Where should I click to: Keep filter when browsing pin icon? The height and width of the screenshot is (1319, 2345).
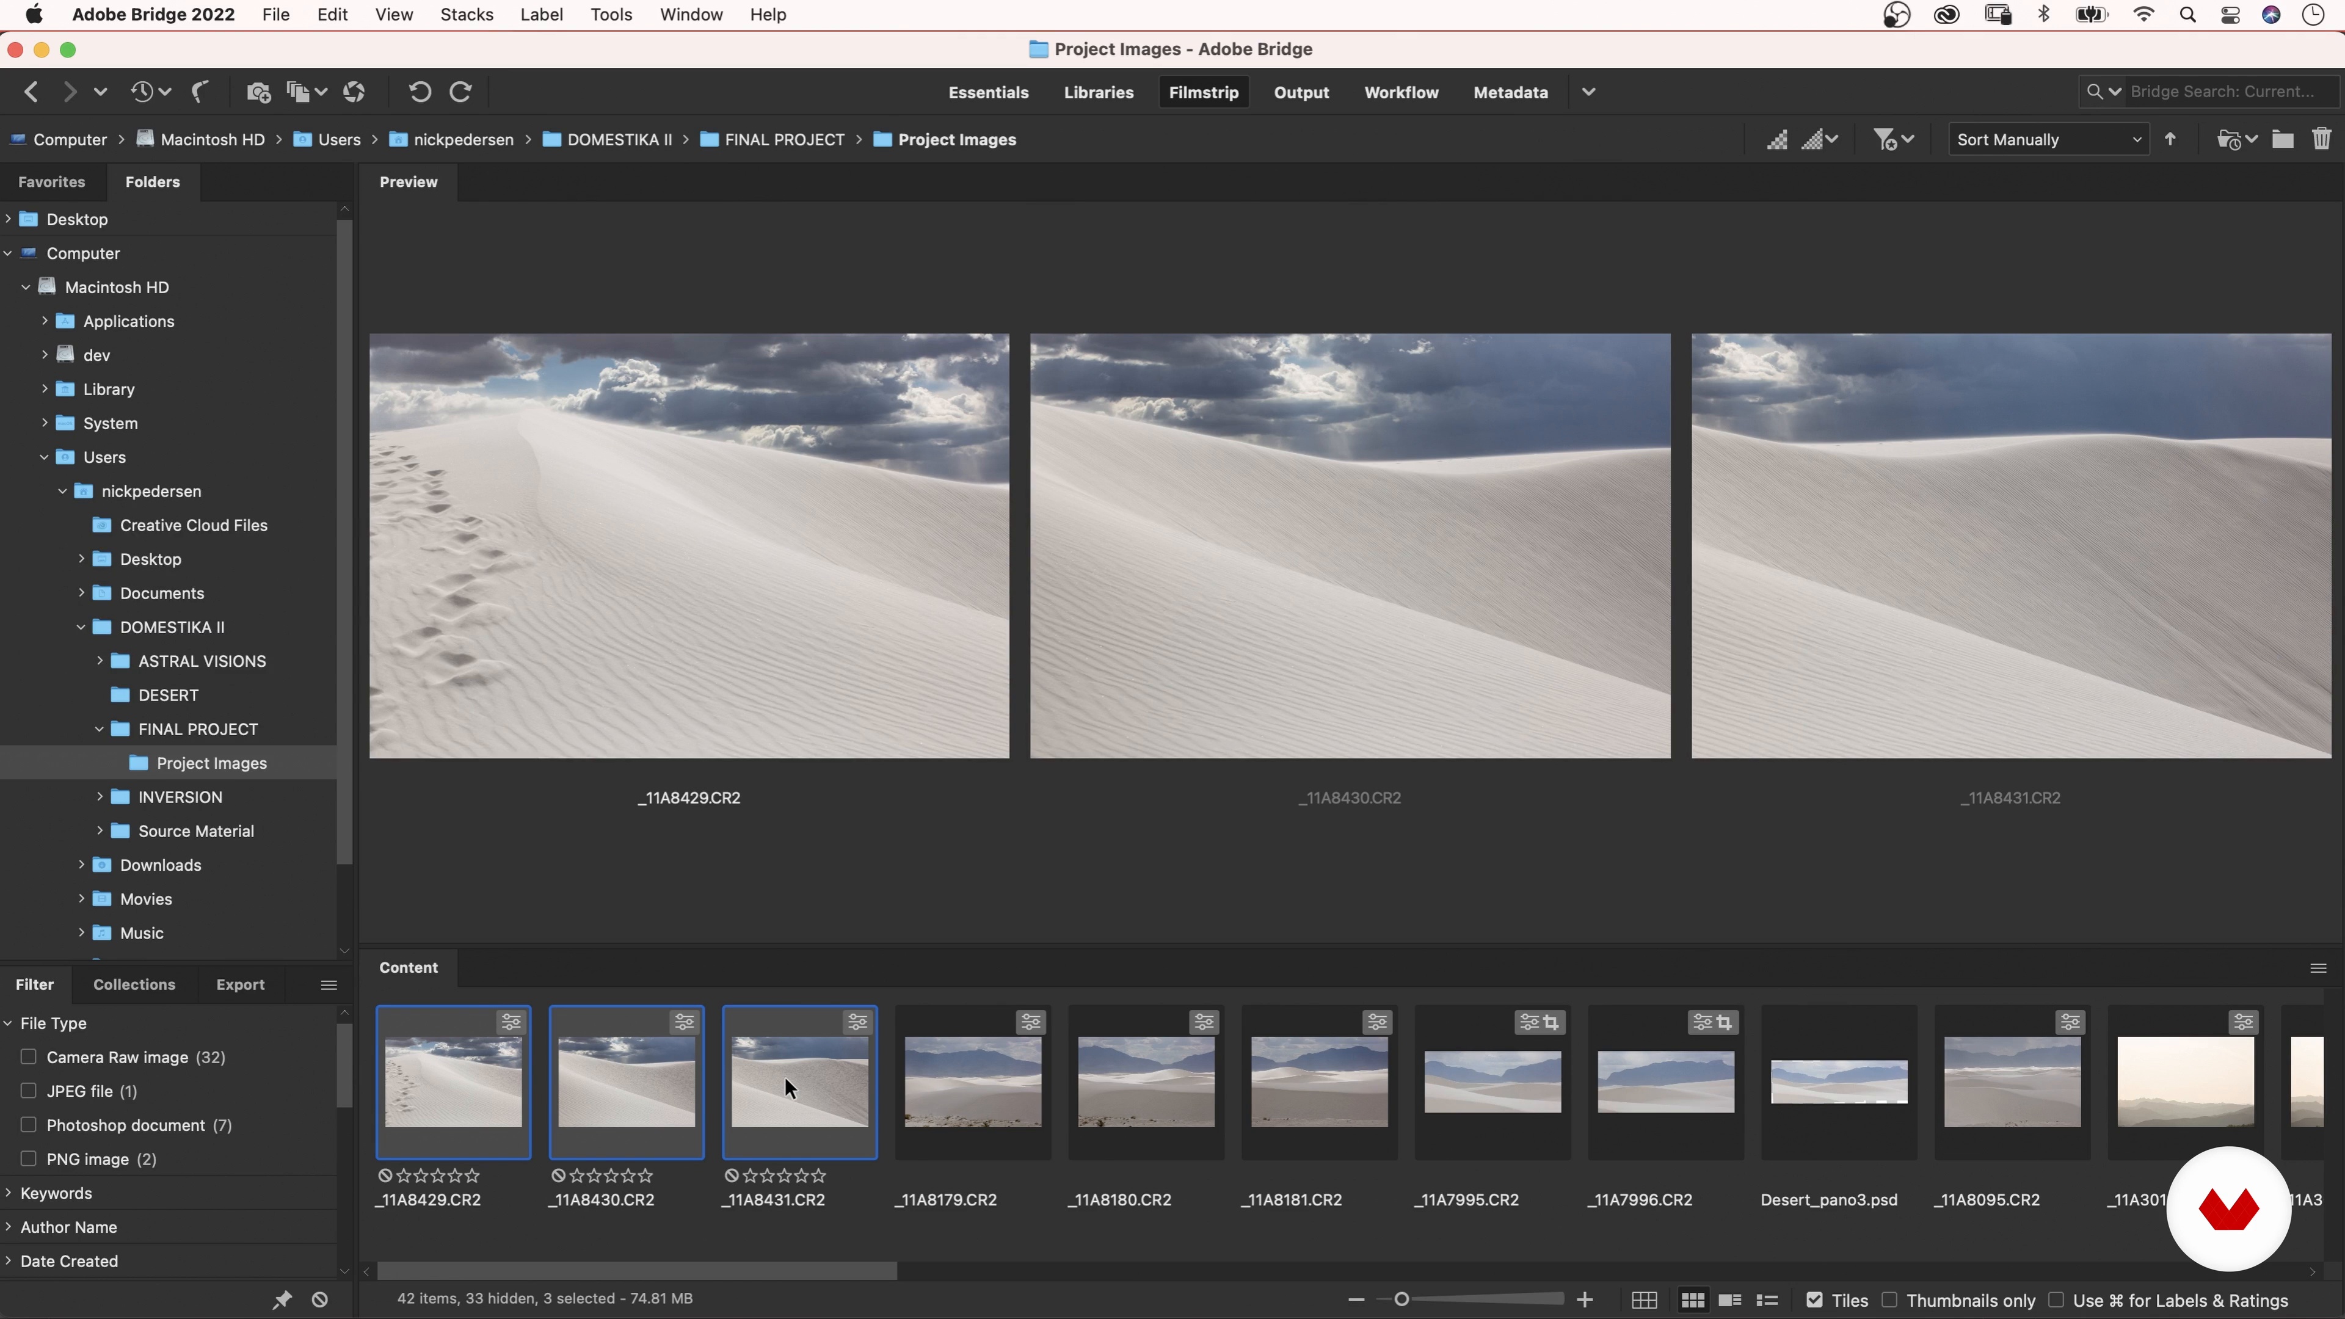pos(282,1300)
